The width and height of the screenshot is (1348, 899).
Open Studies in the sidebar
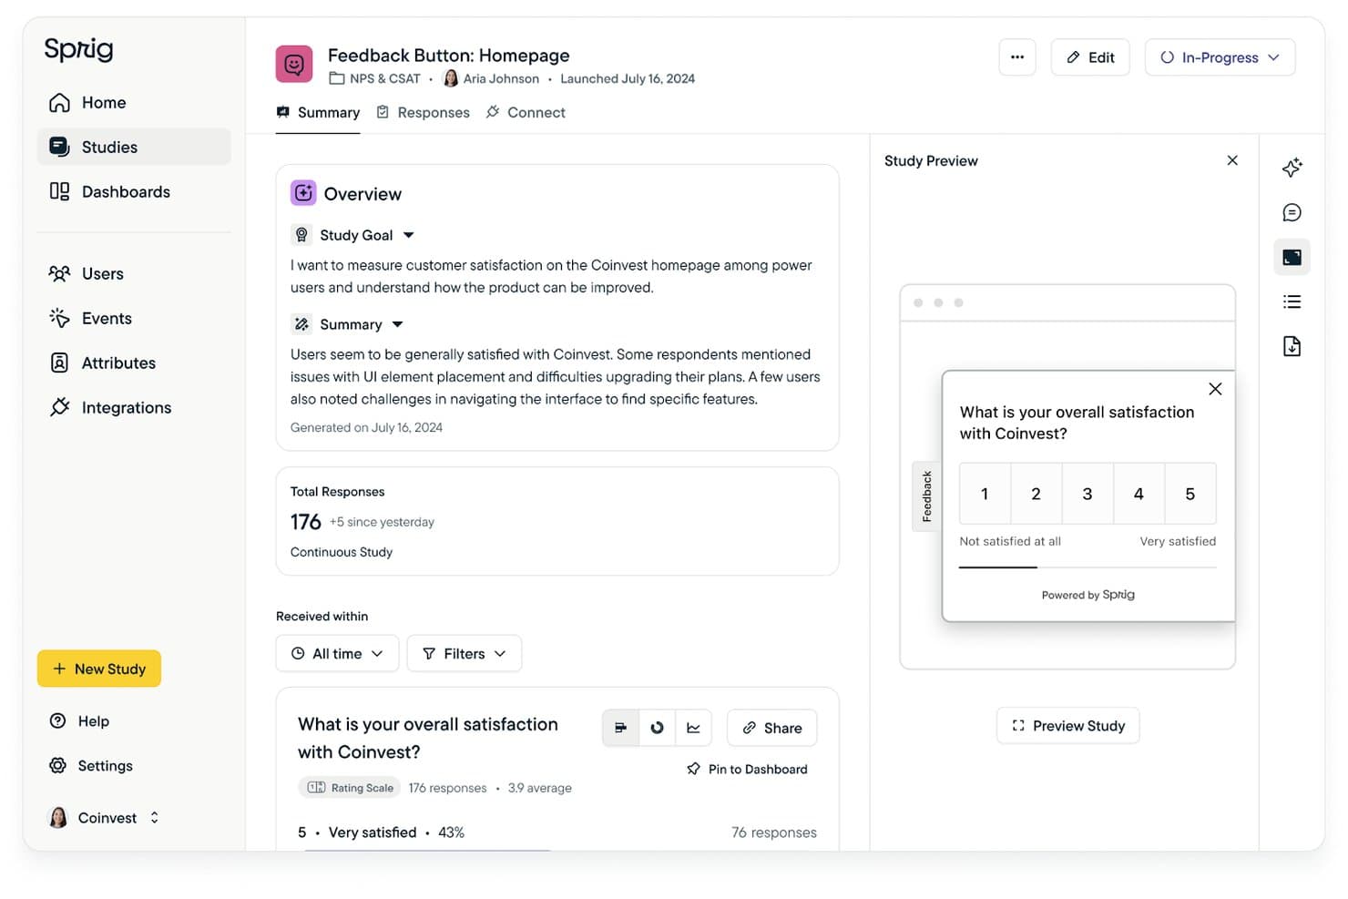pos(134,147)
